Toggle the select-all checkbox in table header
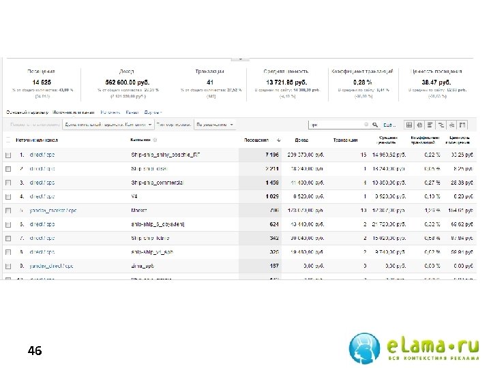This screenshot has width=491, height=368. coord(8,140)
